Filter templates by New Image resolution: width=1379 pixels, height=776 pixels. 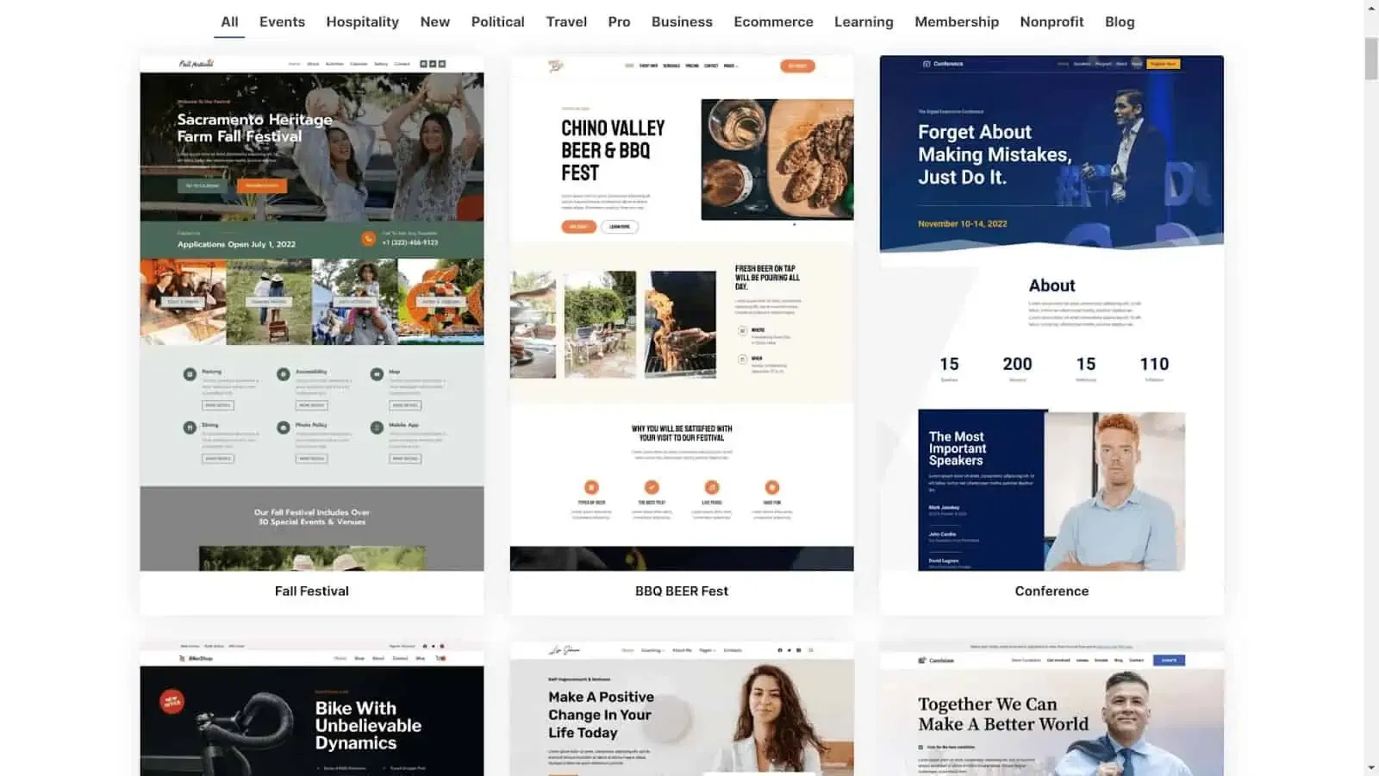tap(434, 22)
